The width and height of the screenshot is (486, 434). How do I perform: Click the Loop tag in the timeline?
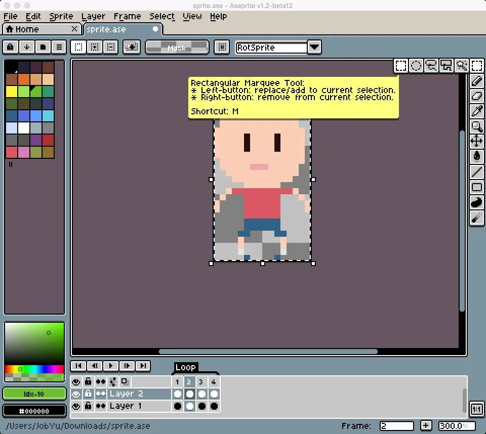(x=186, y=367)
